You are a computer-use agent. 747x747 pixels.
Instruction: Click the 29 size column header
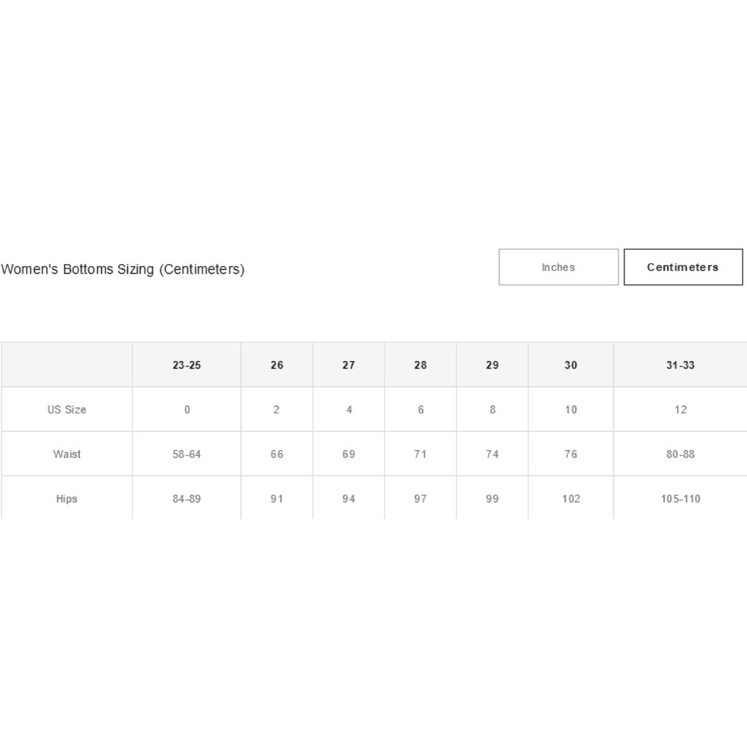tap(492, 365)
